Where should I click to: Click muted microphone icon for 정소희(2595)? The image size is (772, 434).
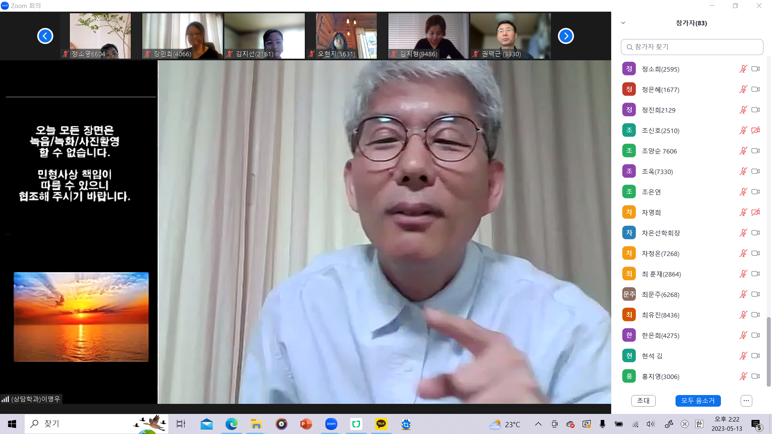[x=743, y=69]
